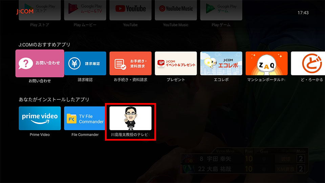Open お手続き・資料請求 procedures tile
Image resolution: width=325 pixels, height=183 pixels.
click(x=130, y=63)
